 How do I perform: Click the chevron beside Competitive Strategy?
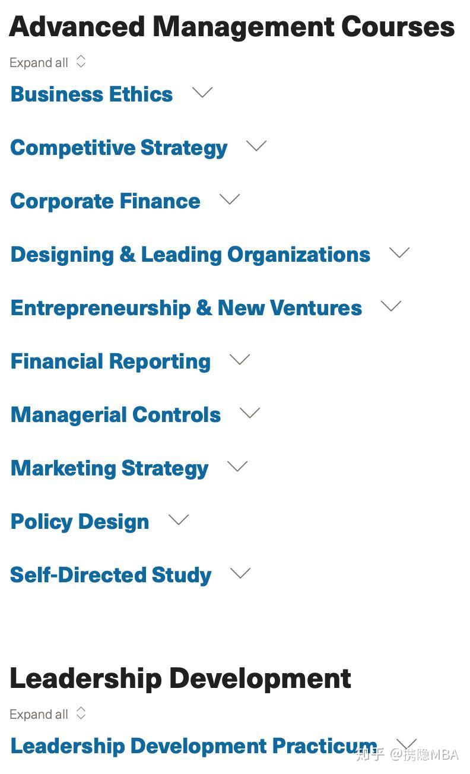pyautogui.click(x=256, y=146)
